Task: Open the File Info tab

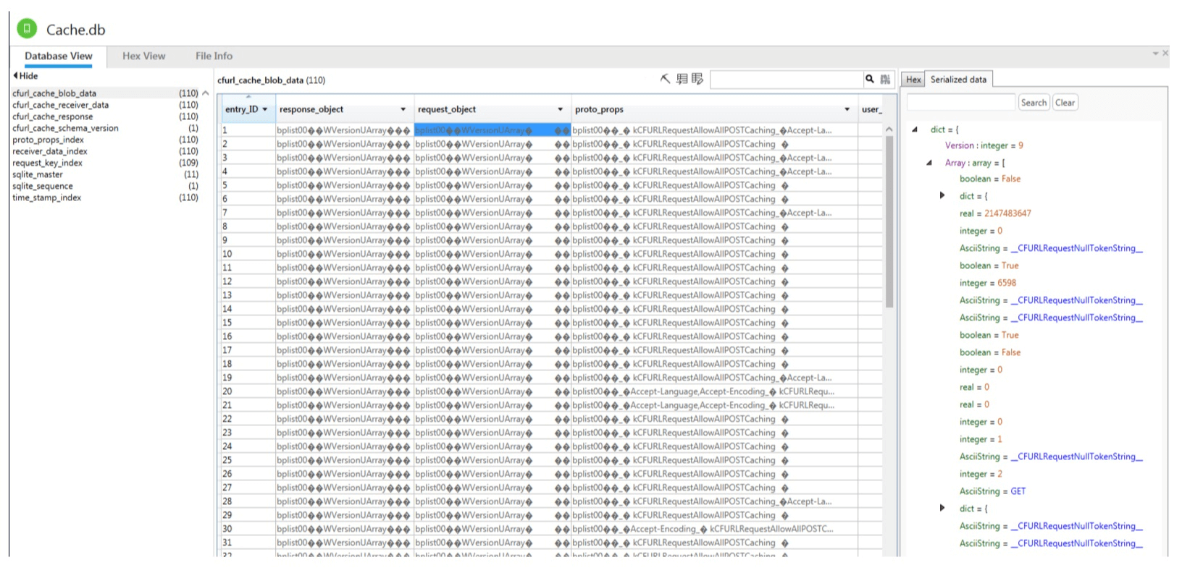Action: point(214,56)
